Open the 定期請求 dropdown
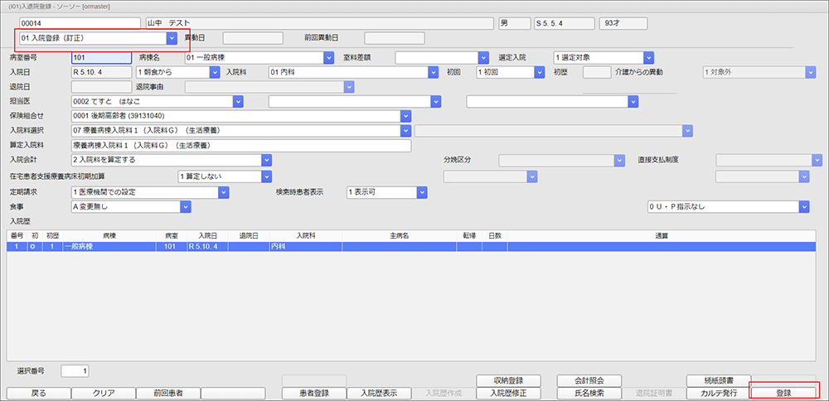 [x=223, y=192]
